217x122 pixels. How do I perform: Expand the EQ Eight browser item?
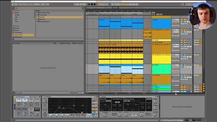[37, 17]
